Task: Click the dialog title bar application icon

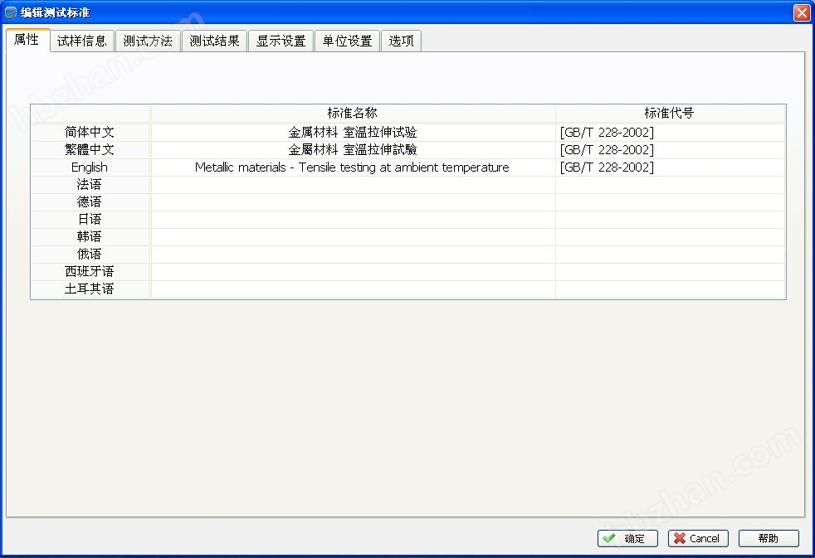Action: (11, 12)
